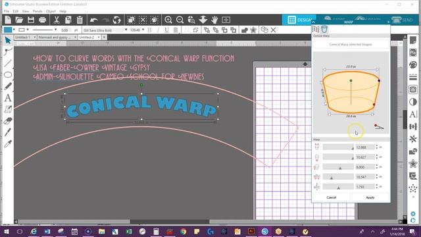Adjust the height 8.000 slider
The height and width of the screenshot is (237, 421).
338,167
